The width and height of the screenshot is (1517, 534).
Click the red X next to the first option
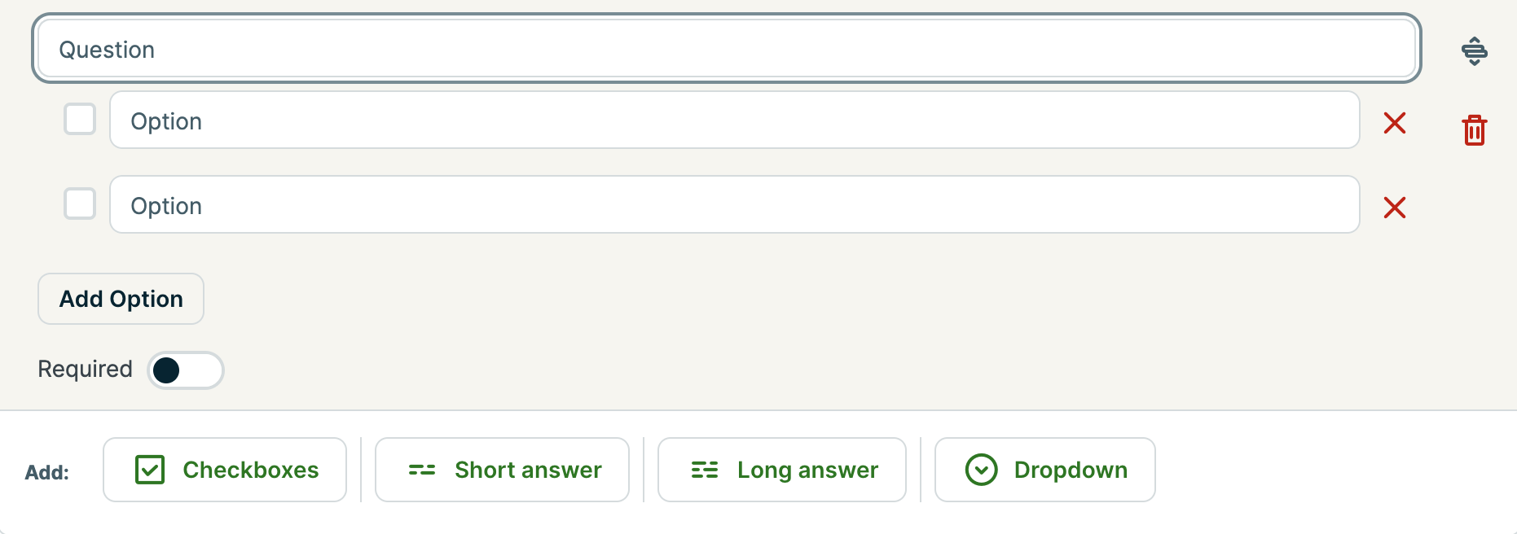1395,123
